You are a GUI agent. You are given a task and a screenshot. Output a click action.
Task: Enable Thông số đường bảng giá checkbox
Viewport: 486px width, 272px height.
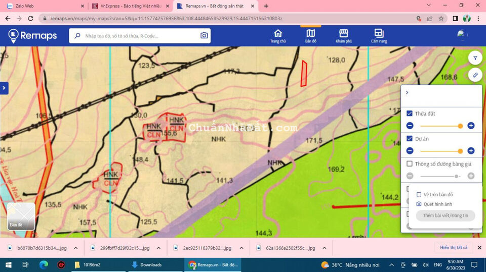pos(410,164)
